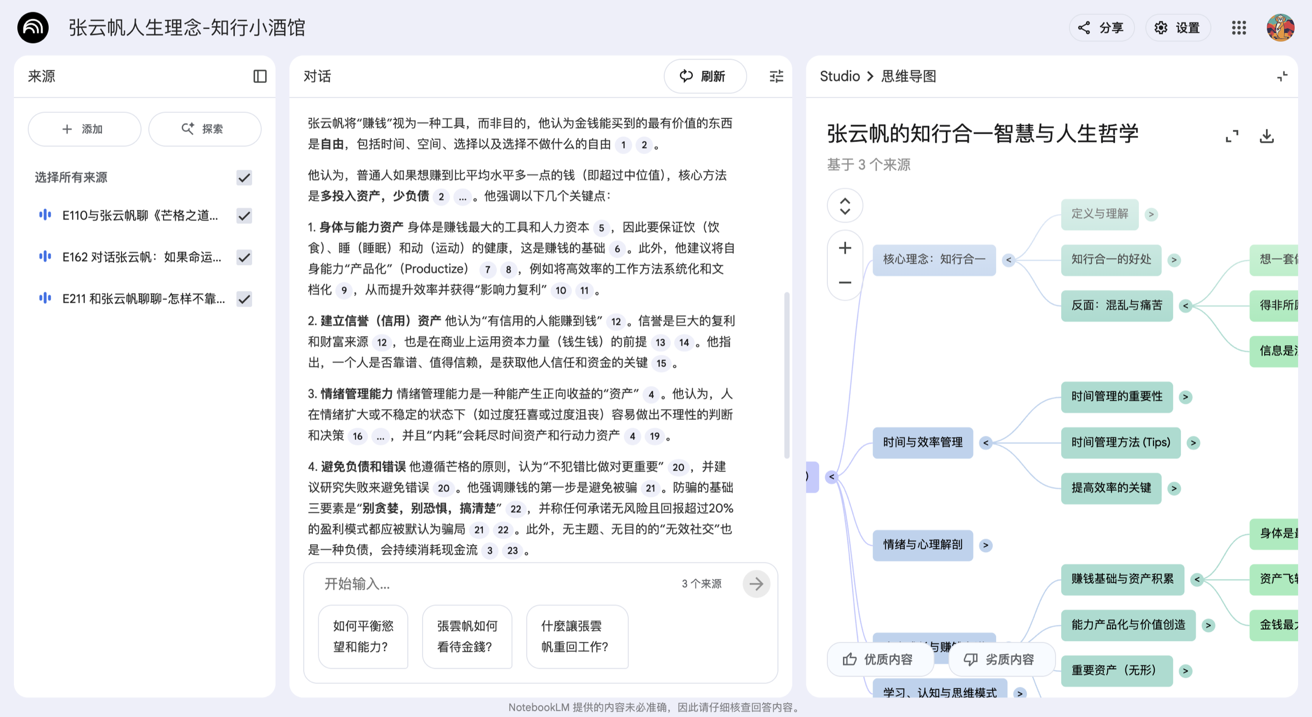The width and height of the screenshot is (1312, 717).
Task: Download the mind map
Action: tap(1266, 136)
